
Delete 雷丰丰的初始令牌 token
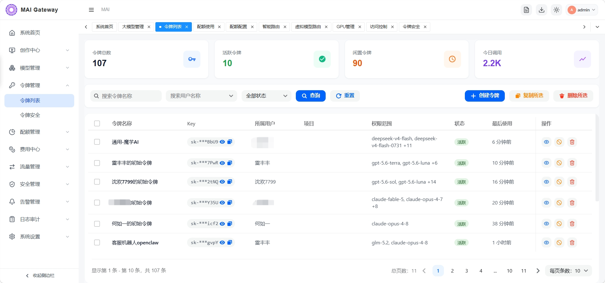[x=572, y=163]
